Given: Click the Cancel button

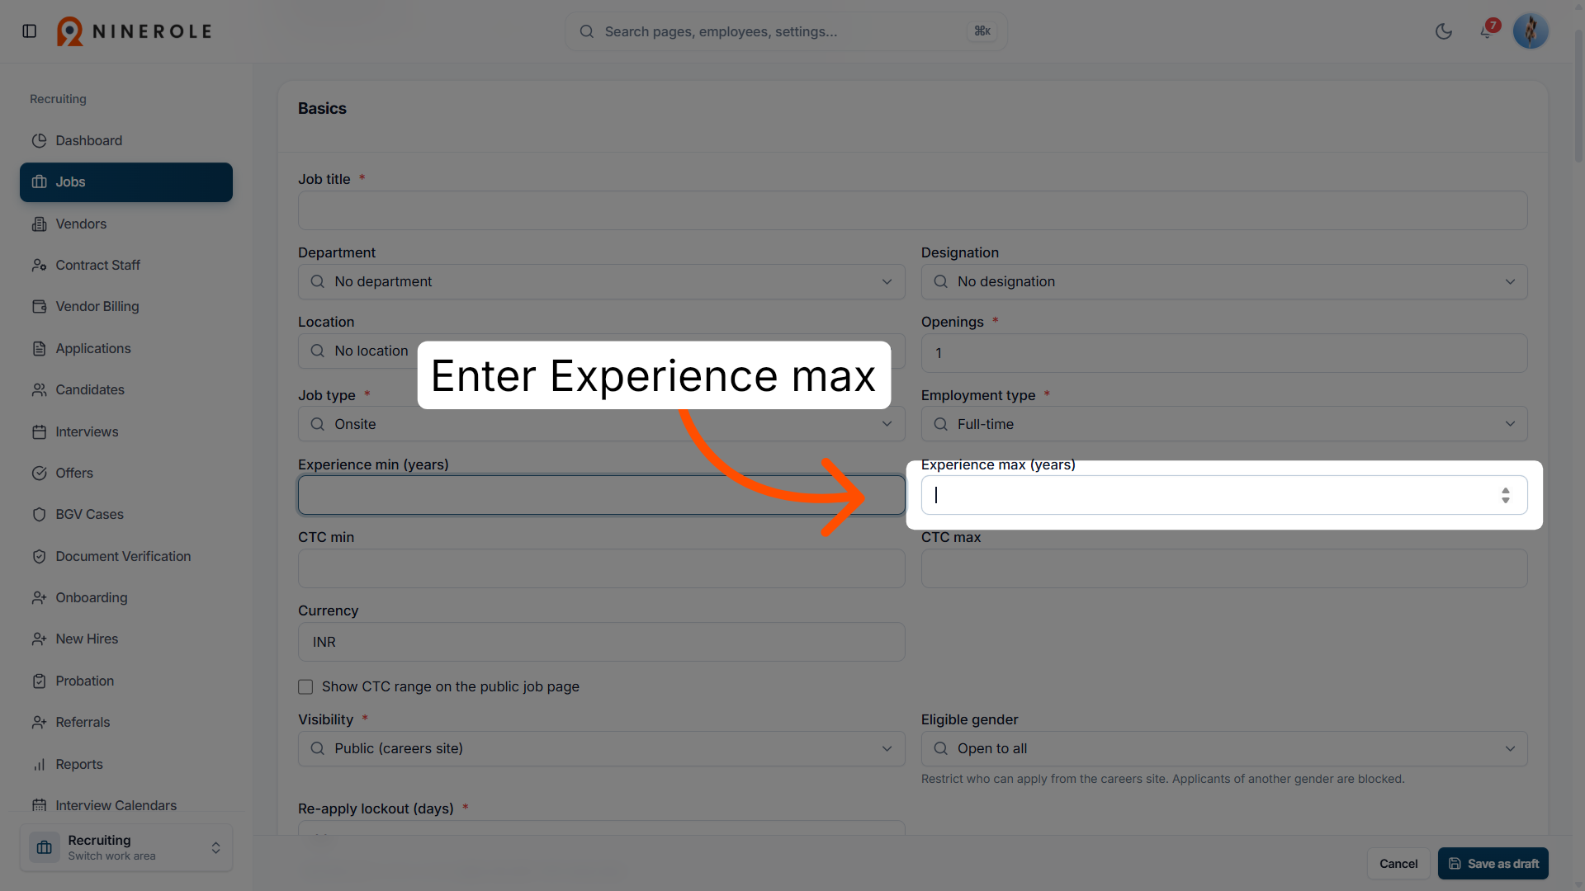Looking at the screenshot, I should pyautogui.click(x=1398, y=864).
